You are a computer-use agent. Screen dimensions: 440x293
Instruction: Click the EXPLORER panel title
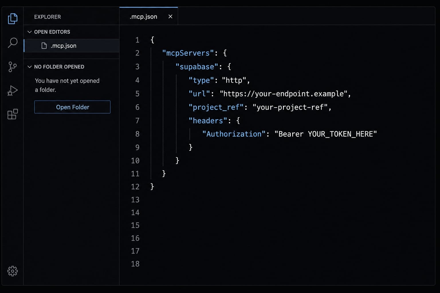48,17
